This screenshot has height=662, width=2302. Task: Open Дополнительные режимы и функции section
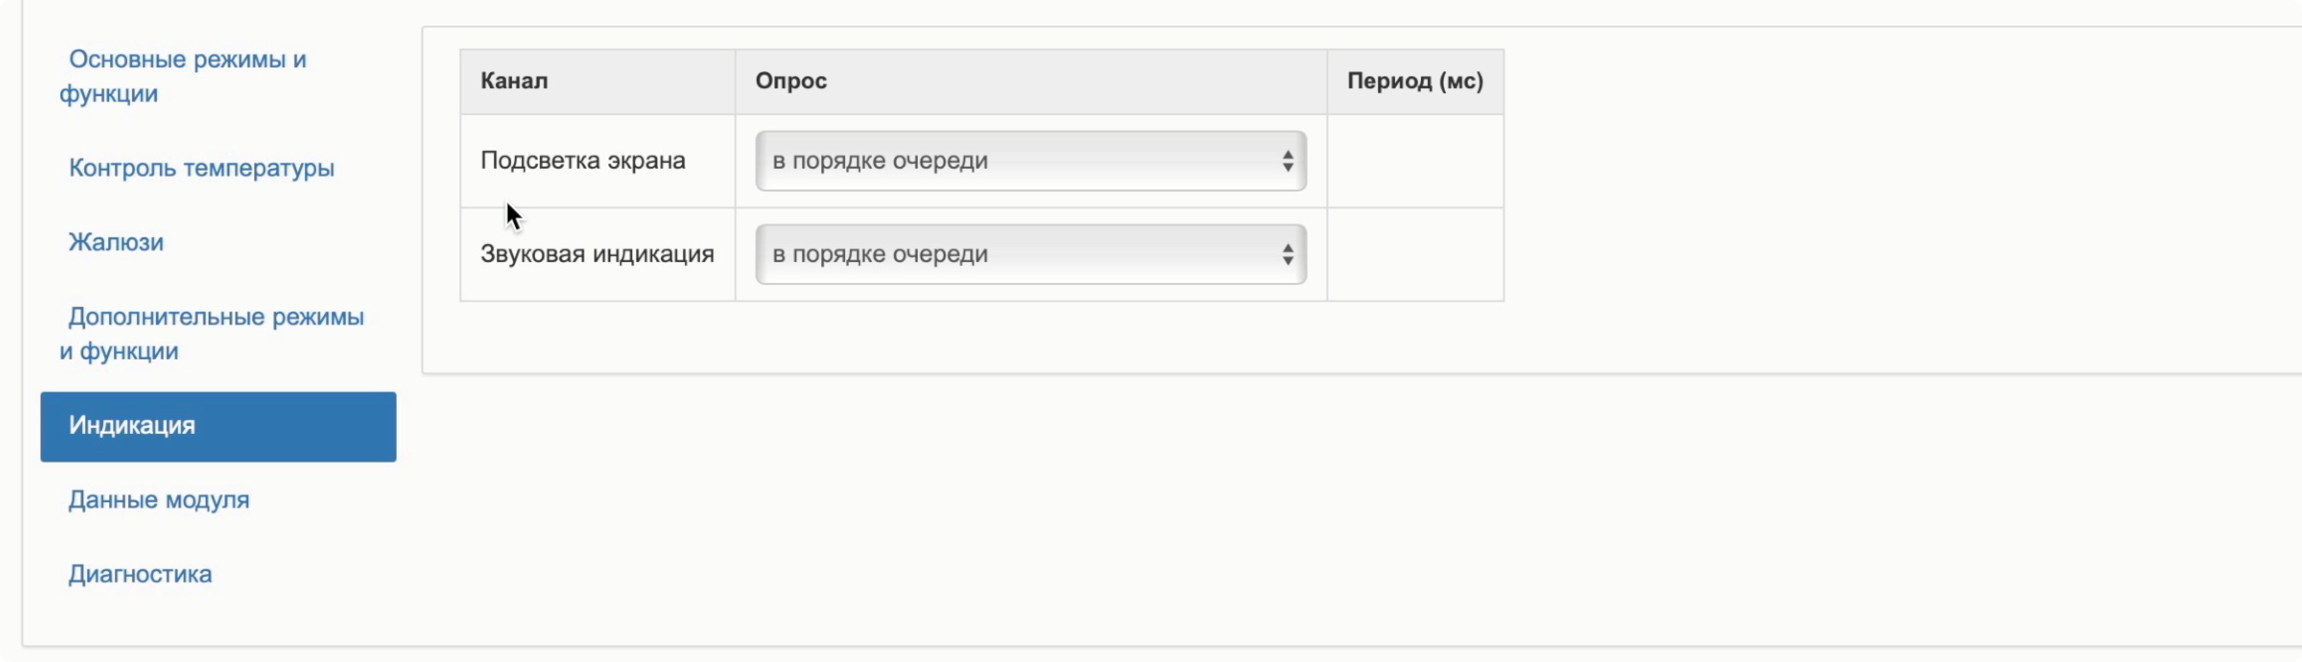tap(216, 334)
